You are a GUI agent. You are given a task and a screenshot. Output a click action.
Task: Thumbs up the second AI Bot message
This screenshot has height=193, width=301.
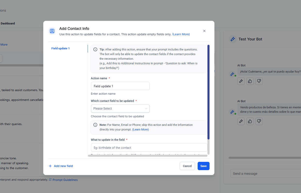250,121
